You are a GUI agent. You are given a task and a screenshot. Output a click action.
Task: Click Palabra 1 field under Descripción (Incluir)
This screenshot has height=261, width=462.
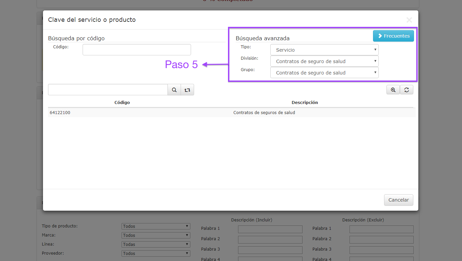[x=270, y=229]
